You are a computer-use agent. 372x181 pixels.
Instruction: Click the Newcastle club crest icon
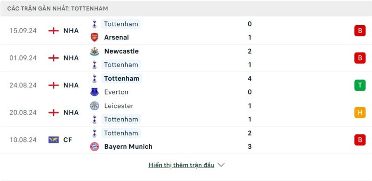pos(94,51)
